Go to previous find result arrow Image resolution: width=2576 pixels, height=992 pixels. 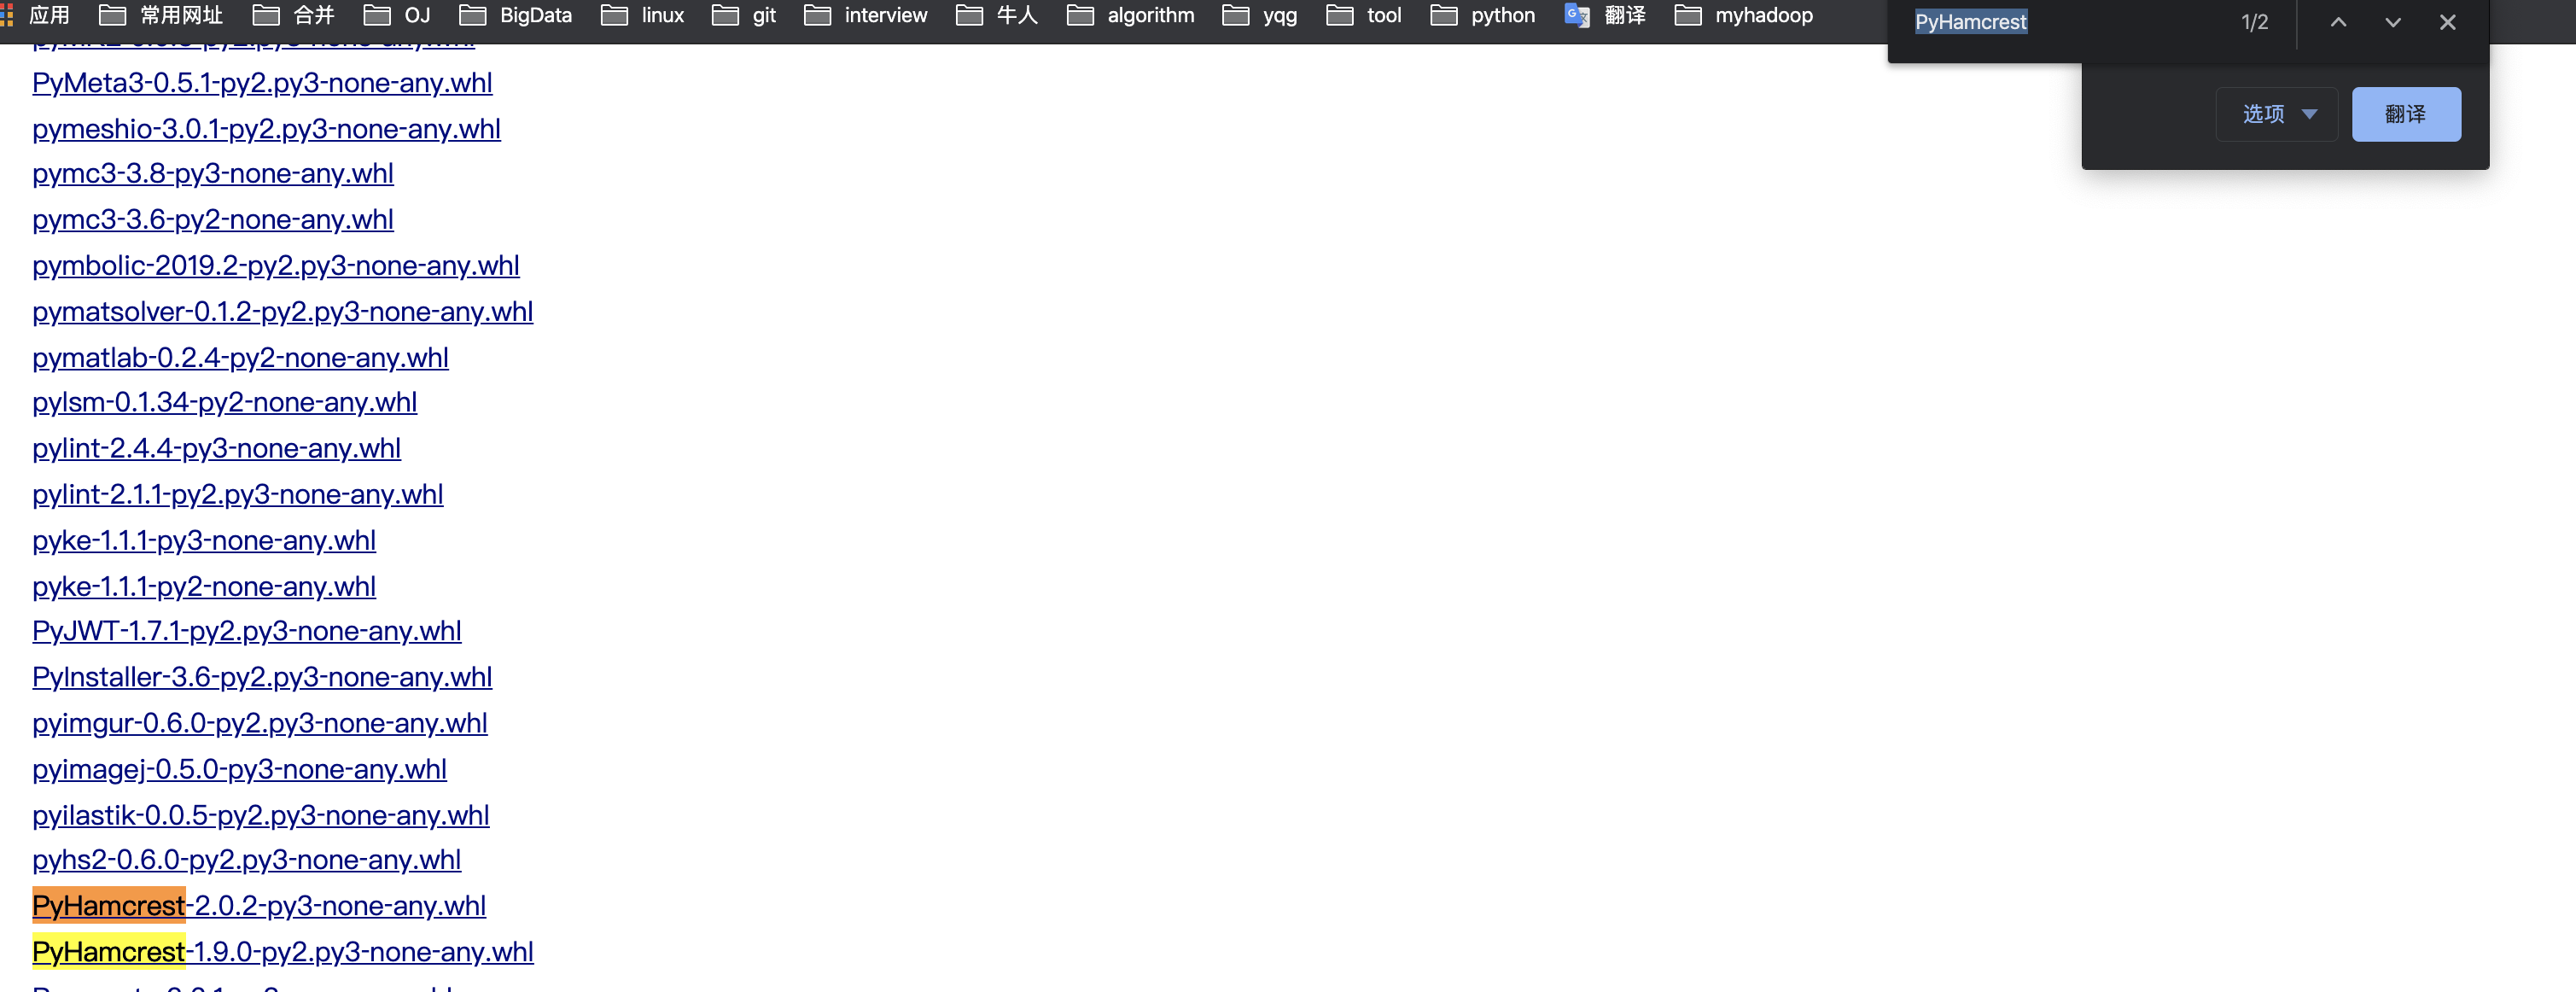point(2338,22)
